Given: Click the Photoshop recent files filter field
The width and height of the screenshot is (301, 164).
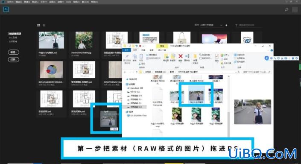Looking at the screenshot, I should click(248, 25).
